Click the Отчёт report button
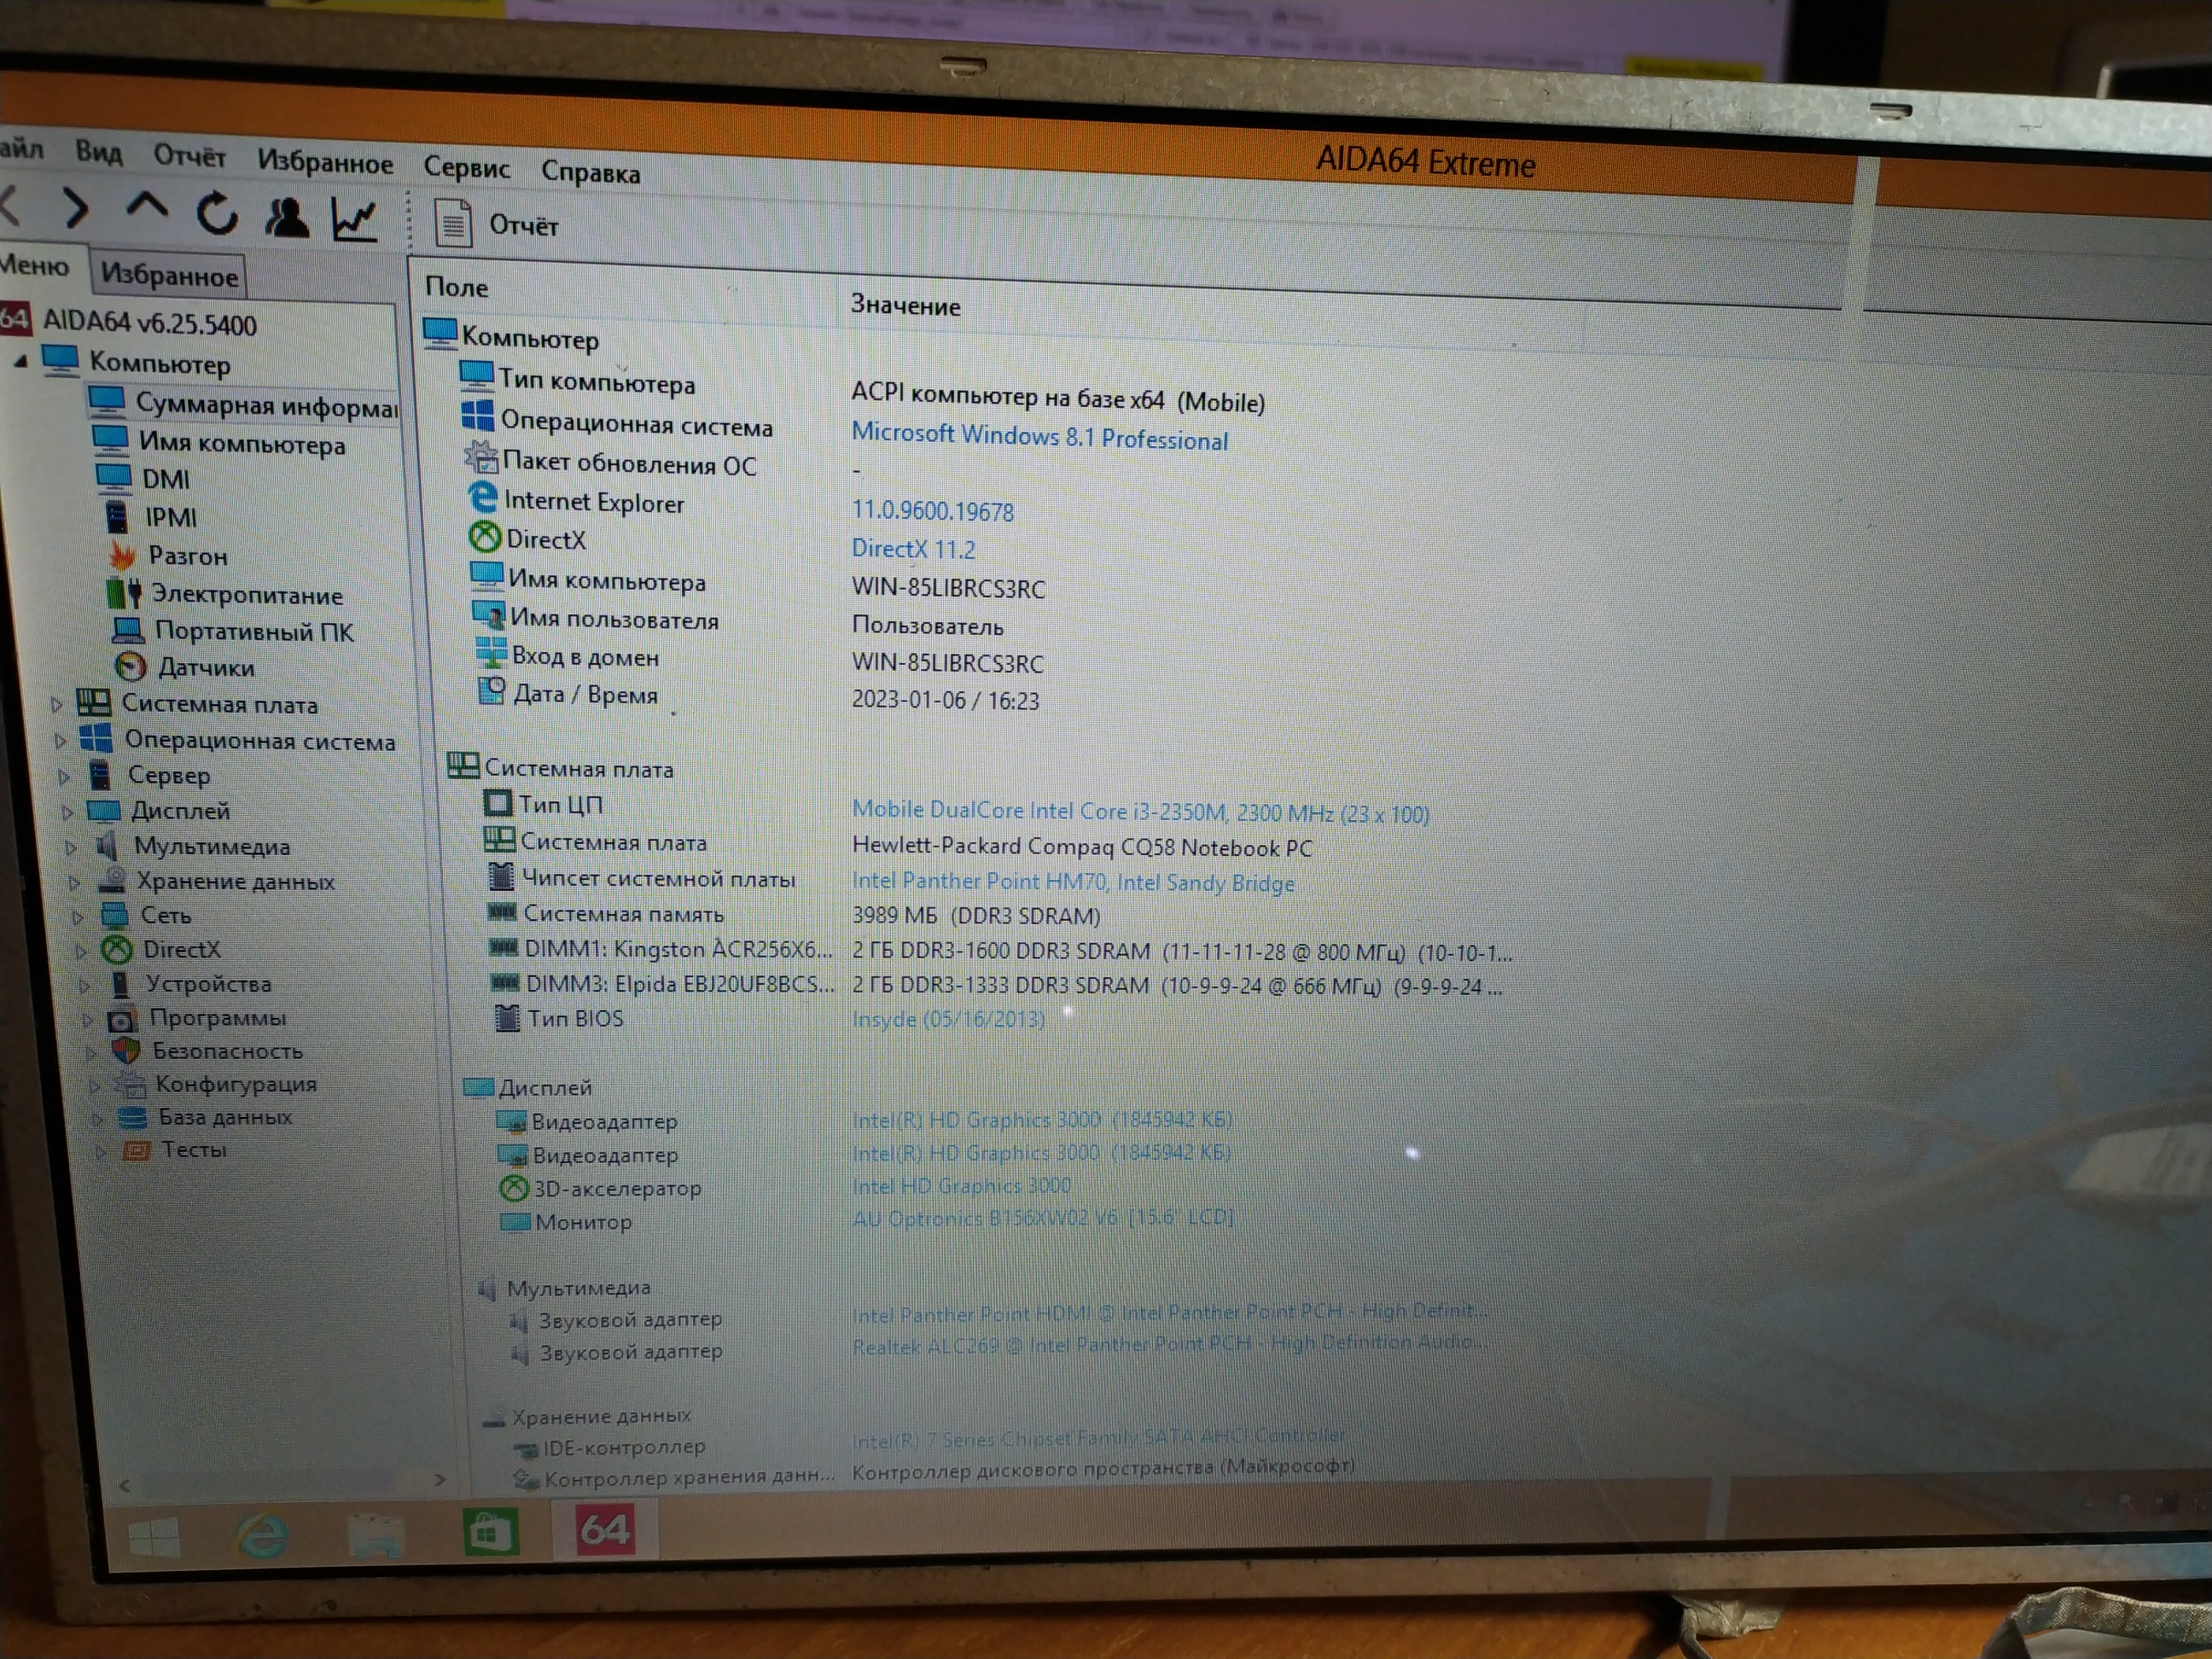This screenshot has width=2212, height=1659. (496, 223)
